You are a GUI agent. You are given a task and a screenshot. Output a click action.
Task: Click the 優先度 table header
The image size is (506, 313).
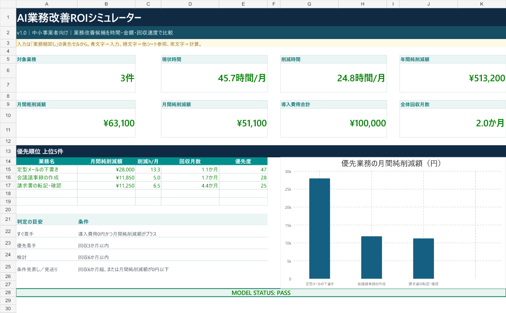(243, 161)
